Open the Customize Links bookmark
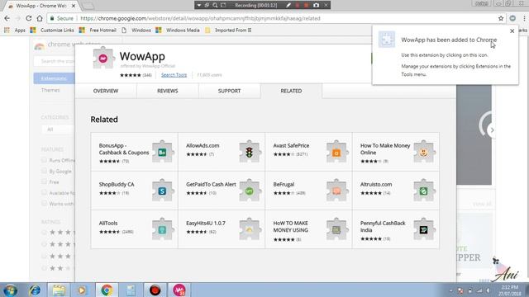The width and height of the screenshot is (529, 297). coord(52,30)
